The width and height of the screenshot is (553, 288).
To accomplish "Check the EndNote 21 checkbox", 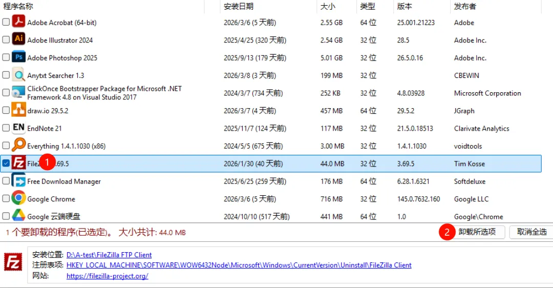I will tap(6, 128).
